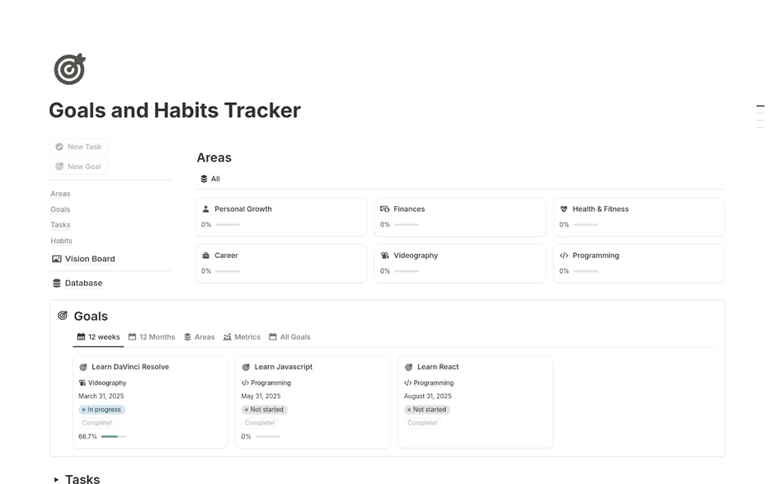
Task: Click the Vision Board image icon
Action: tap(57, 259)
